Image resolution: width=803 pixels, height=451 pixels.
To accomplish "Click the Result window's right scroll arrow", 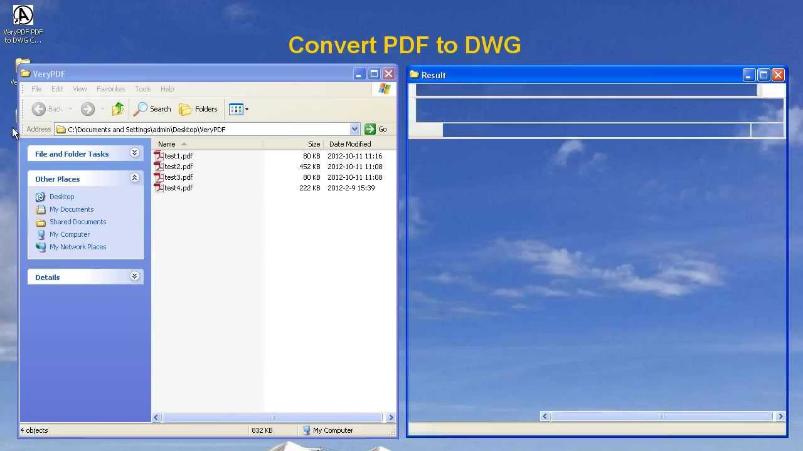I will click(x=780, y=416).
